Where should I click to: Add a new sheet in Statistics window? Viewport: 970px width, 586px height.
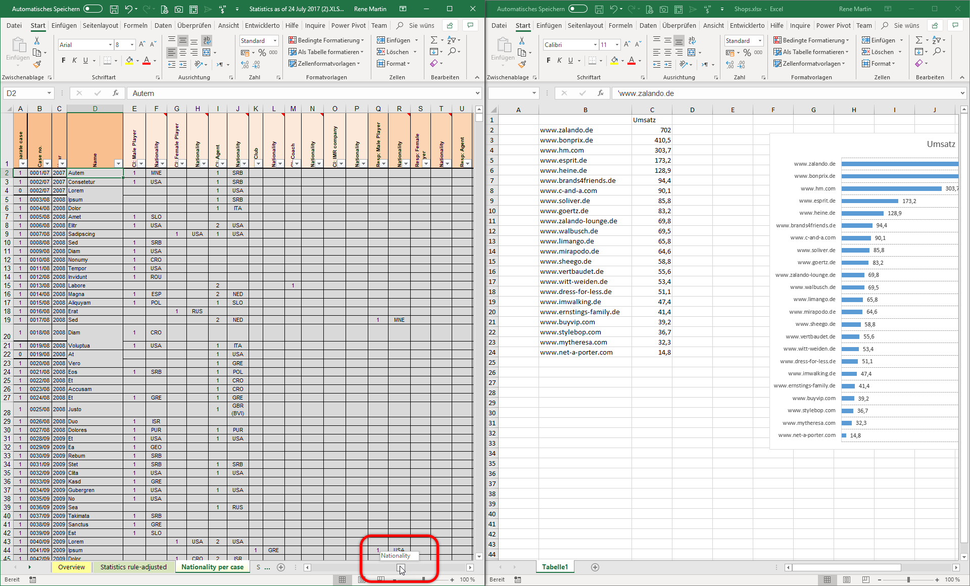point(281,567)
